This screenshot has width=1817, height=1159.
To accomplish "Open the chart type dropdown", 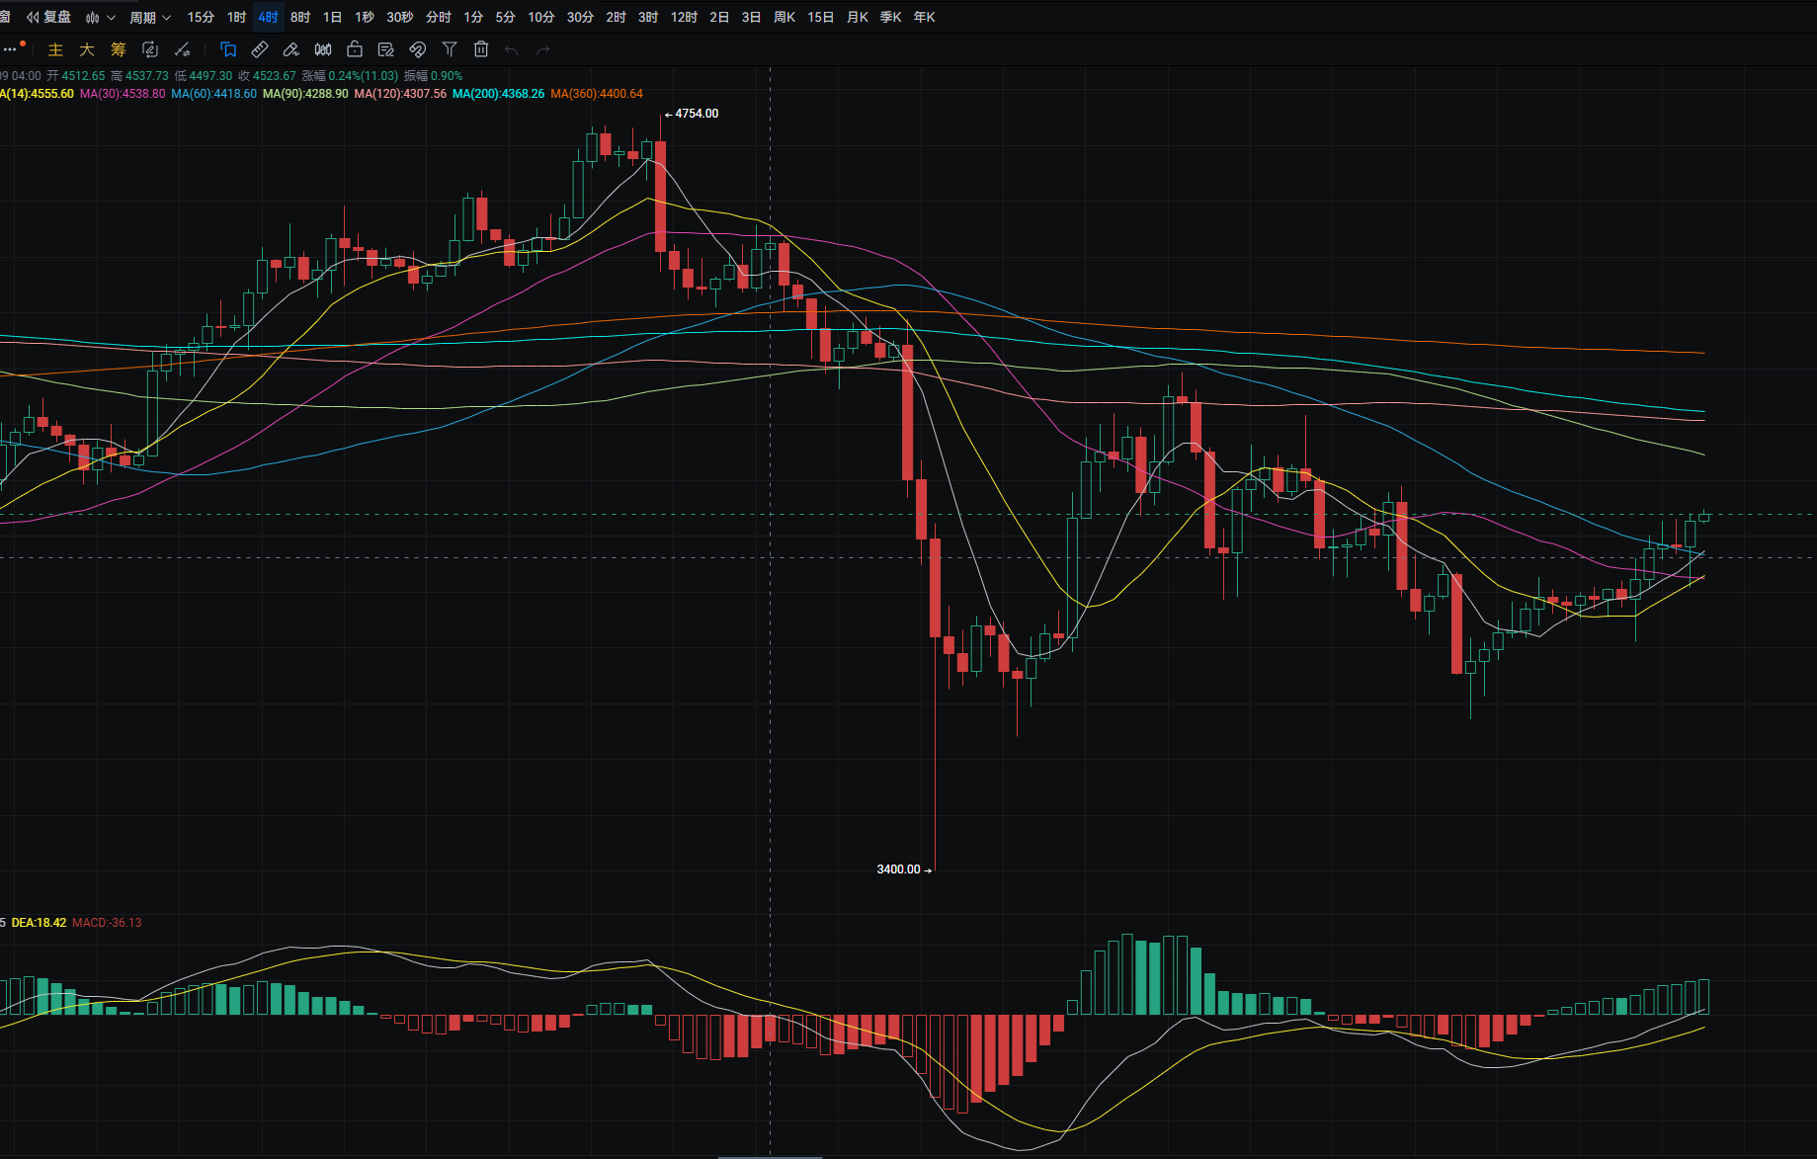I will click(x=100, y=17).
